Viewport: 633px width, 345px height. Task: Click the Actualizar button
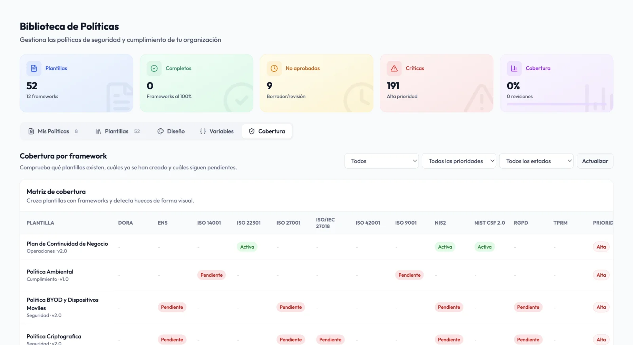595,161
